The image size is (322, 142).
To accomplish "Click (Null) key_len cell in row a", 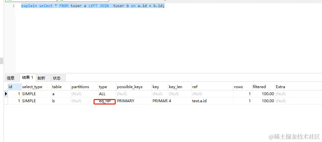I will click(x=180, y=94).
